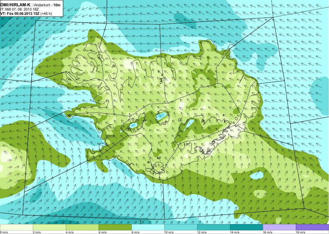Select the 'VT: Fös 09.08.2013 15Z' valid time
The width and height of the screenshot is (329, 234).
(x=20, y=14)
